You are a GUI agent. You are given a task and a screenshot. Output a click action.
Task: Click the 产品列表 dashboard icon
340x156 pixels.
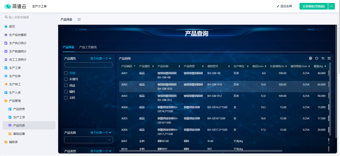(x=10, y=125)
